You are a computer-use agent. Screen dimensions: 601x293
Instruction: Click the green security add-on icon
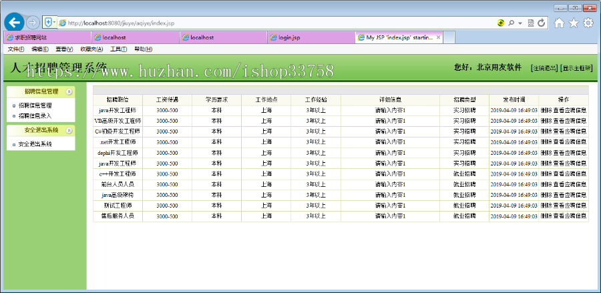pos(501,23)
